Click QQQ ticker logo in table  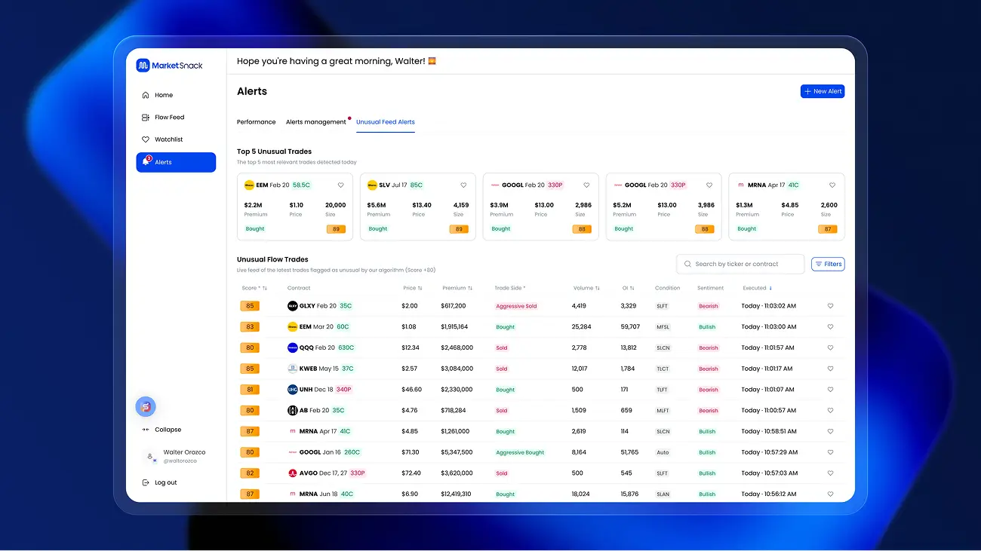pos(293,347)
